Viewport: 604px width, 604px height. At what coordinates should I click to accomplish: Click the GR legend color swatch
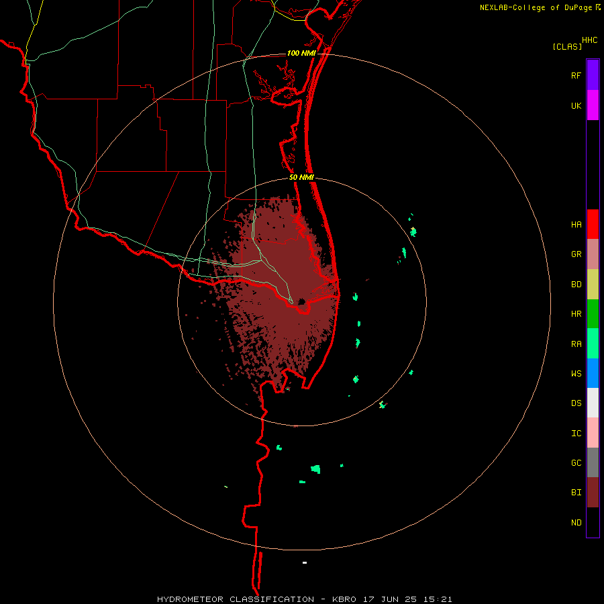(x=593, y=254)
